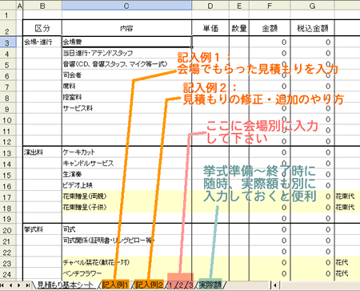Screen dimensions: 360x291
Task: Select the 挙式料 category cell
Action: [42, 229]
